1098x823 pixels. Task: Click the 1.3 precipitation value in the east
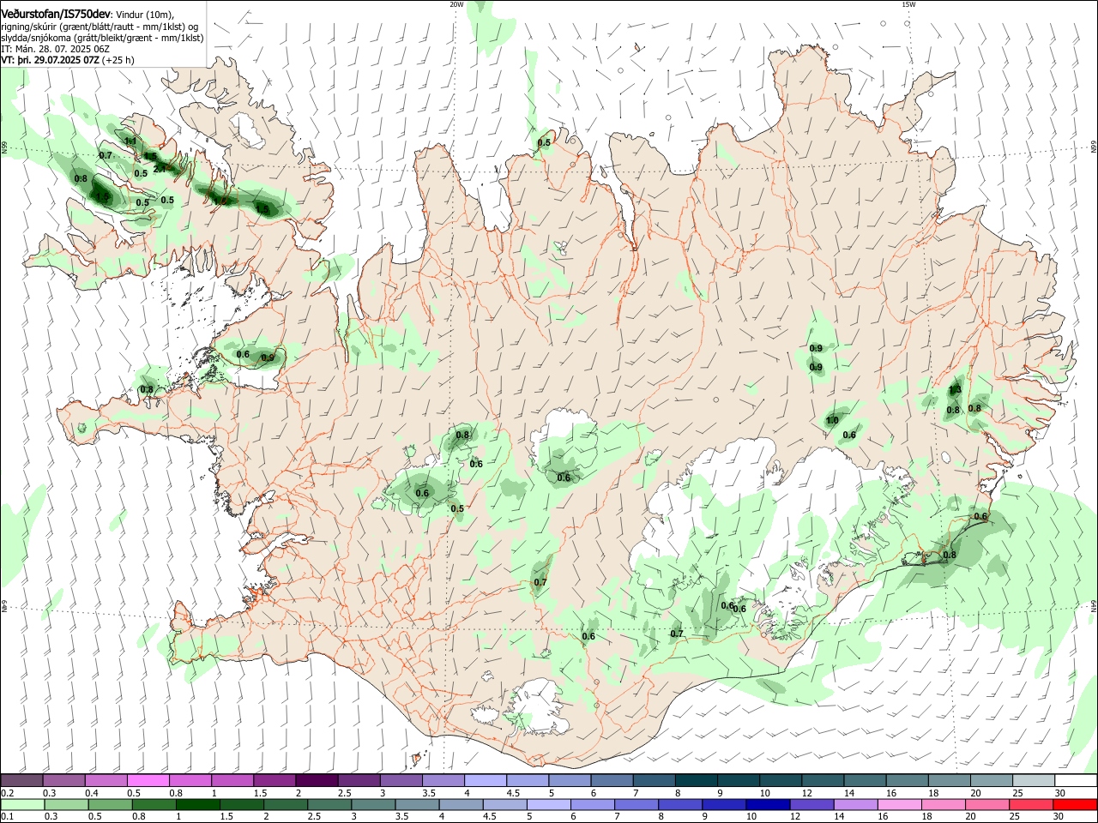pyautogui.click(x=954, y=391)
